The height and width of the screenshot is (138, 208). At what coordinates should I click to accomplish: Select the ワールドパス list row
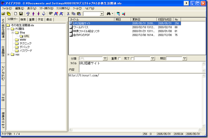point(125,27)
